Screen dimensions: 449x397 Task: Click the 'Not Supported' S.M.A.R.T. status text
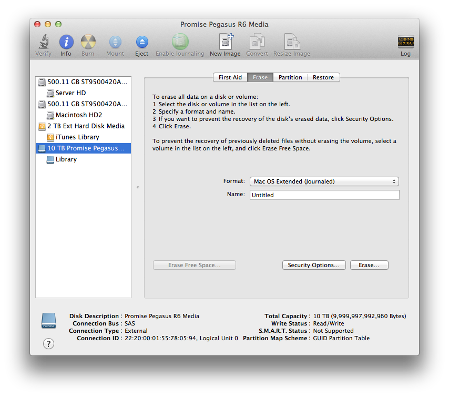pyautogui.click(x=333, y=331)
